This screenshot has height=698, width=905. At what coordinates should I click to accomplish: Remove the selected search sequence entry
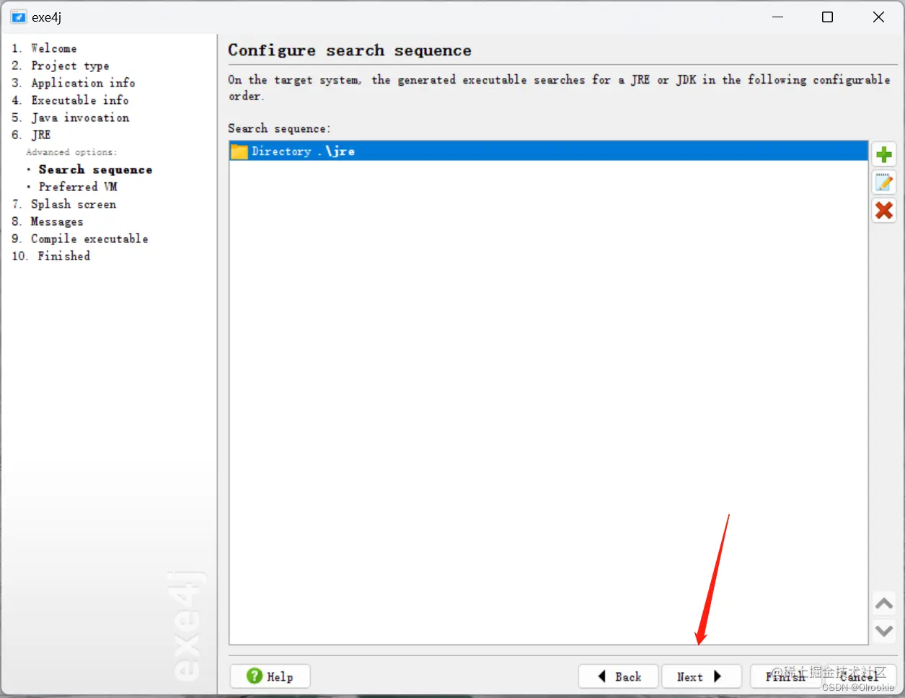coord(884,210)
